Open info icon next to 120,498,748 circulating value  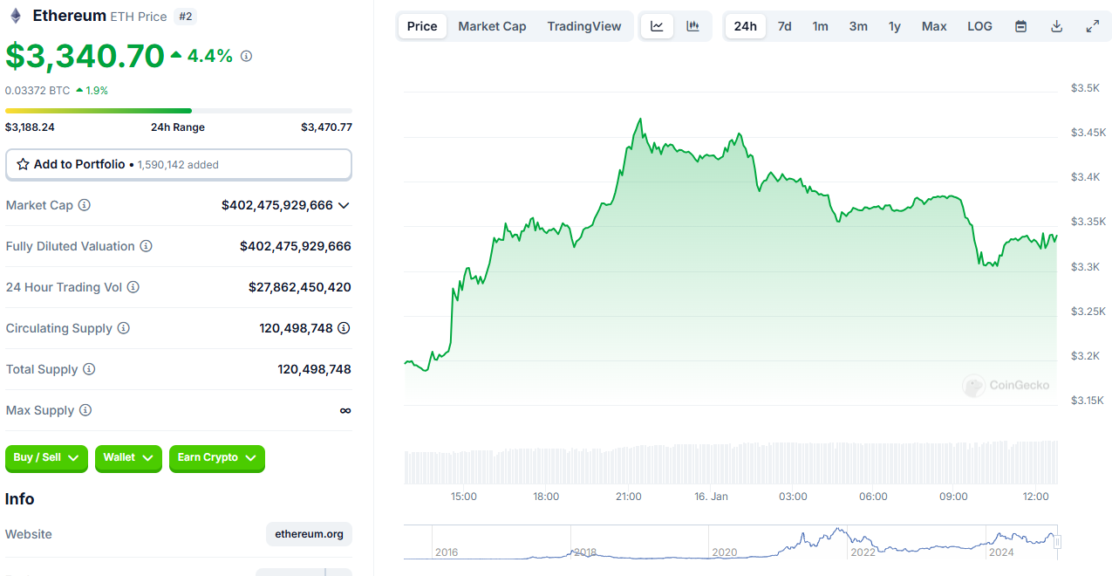click(x=345, y=328)
